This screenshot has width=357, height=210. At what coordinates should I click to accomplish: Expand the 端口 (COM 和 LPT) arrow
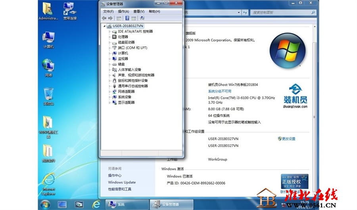point(109,48)
